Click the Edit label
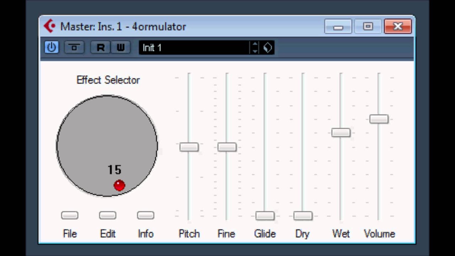 pos(108,234)
